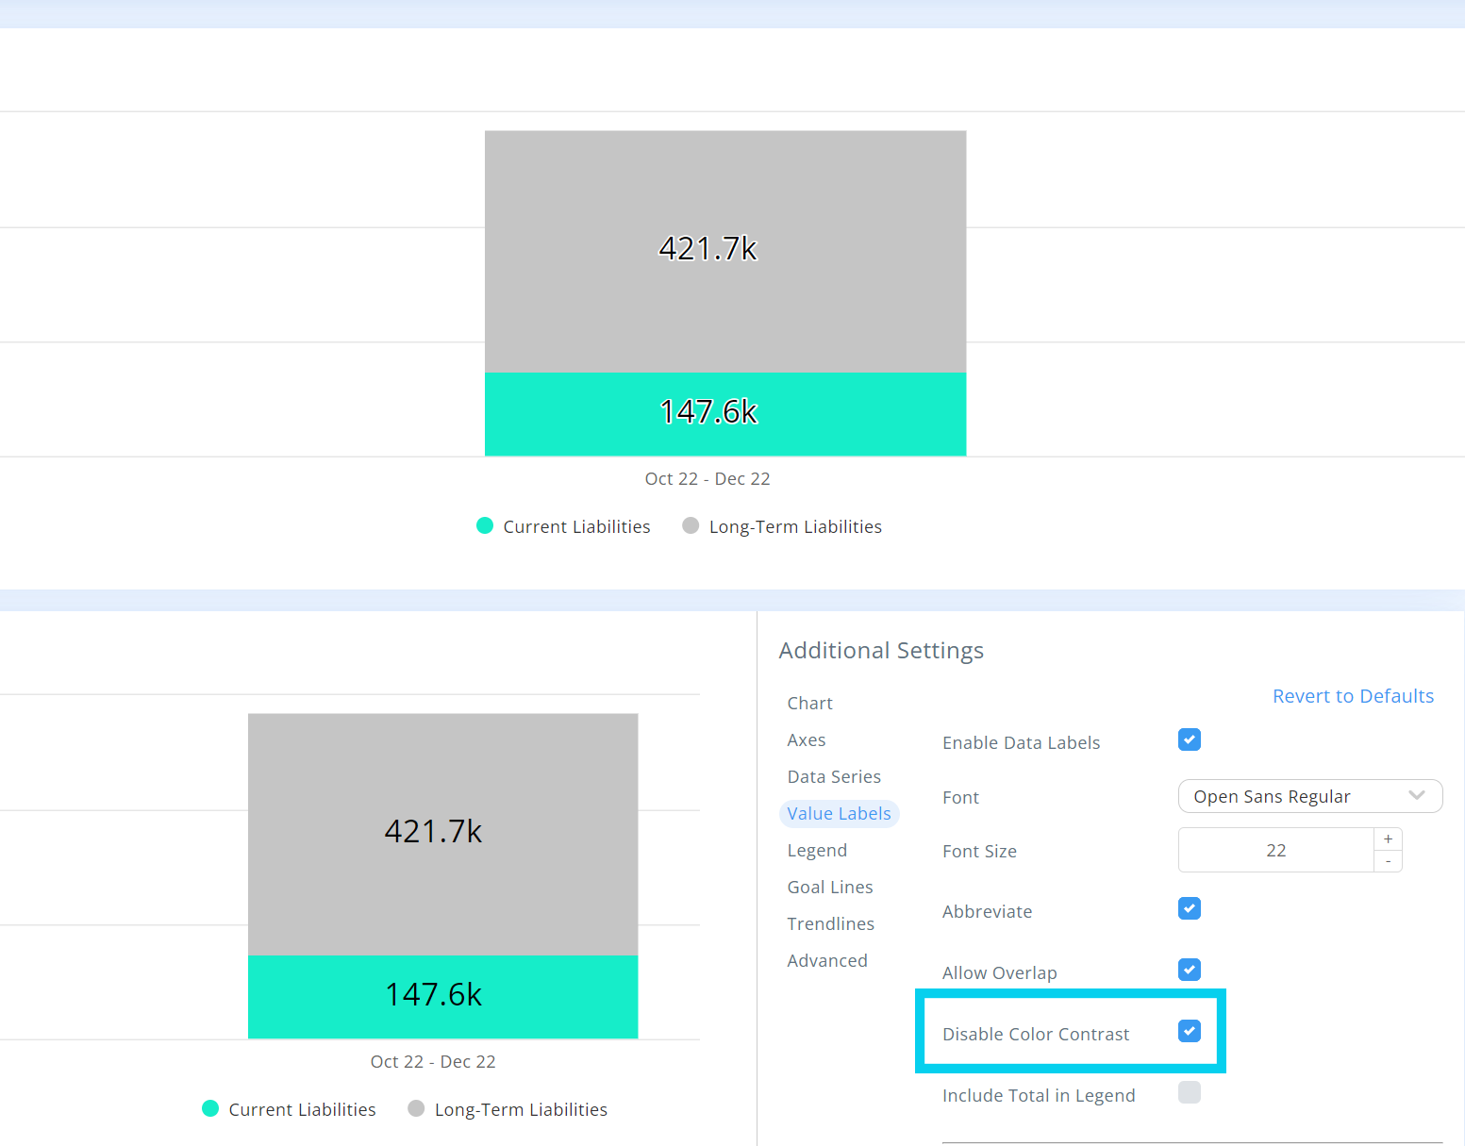This screenshot has width=1465, height=1146.
Task: Click the Font Size field showing 22
Action: (1275, 850)
